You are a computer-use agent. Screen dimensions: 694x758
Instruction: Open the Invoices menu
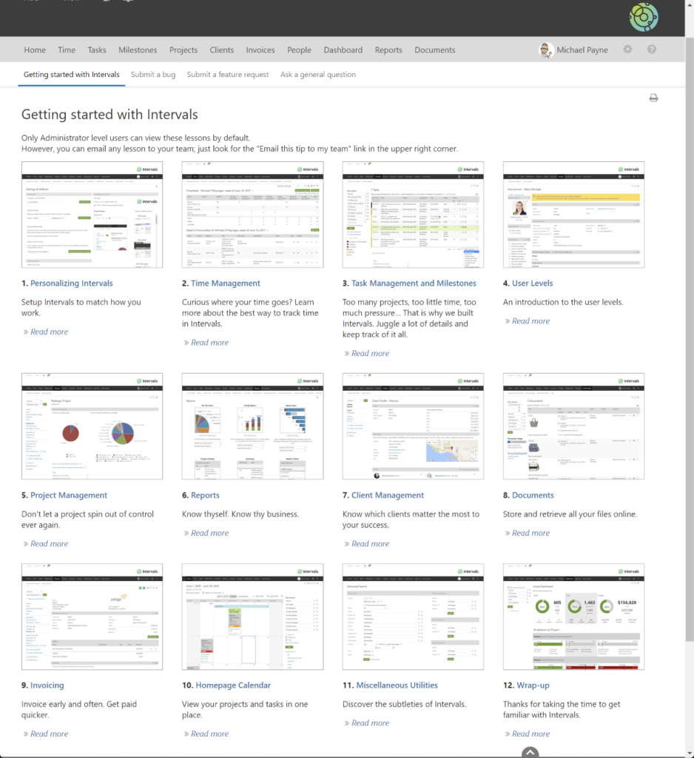(x=260, y=50)
